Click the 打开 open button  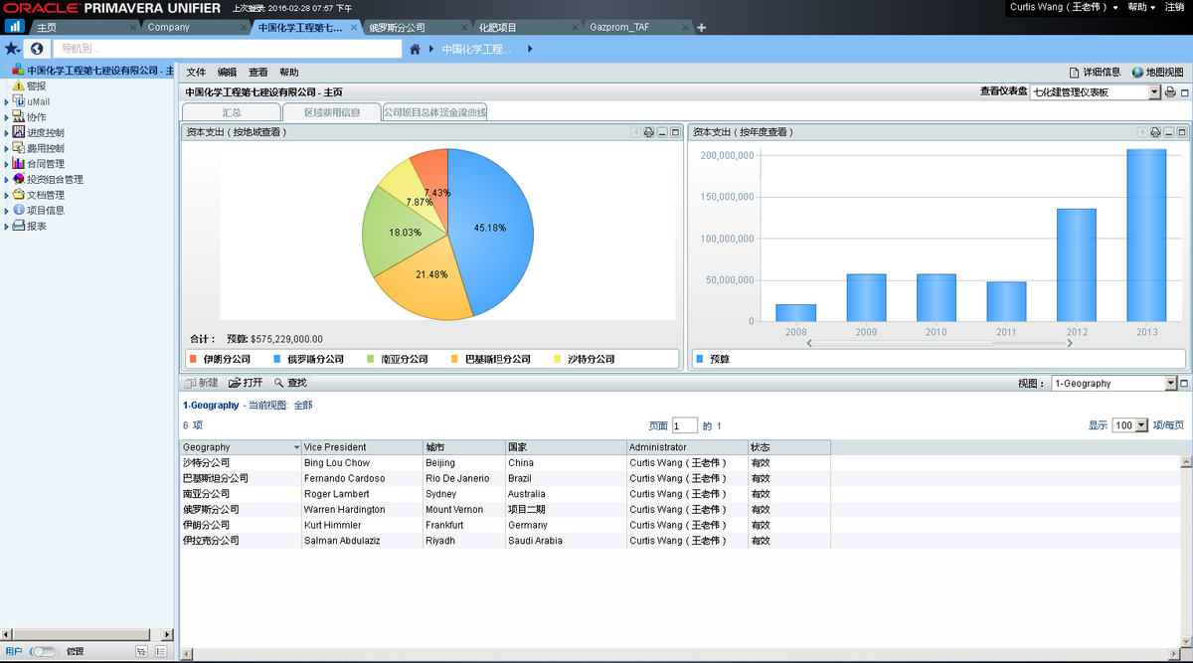(x=246, y=383)
